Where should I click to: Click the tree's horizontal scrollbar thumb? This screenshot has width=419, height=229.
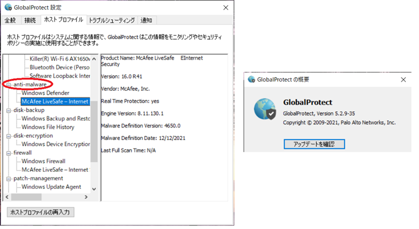pyautogui.click(x=26, y=197)
